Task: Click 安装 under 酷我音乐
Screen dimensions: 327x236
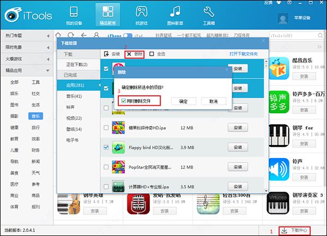Action: pos(304,76)
